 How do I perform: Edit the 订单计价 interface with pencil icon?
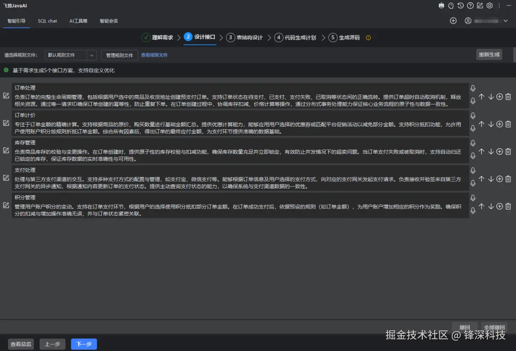point(6,123)
